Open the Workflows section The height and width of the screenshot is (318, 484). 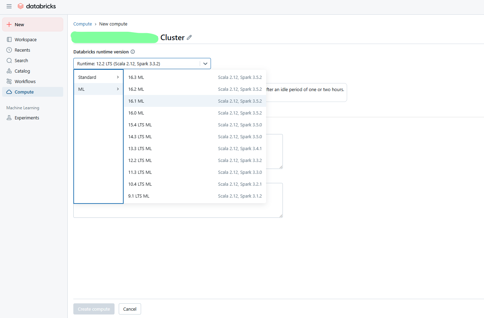(x=32, y=81)
